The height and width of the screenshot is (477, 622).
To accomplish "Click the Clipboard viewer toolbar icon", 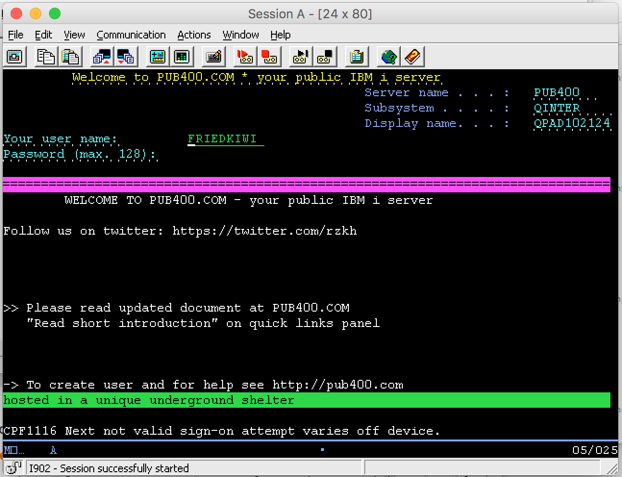I will pos(356,57).
